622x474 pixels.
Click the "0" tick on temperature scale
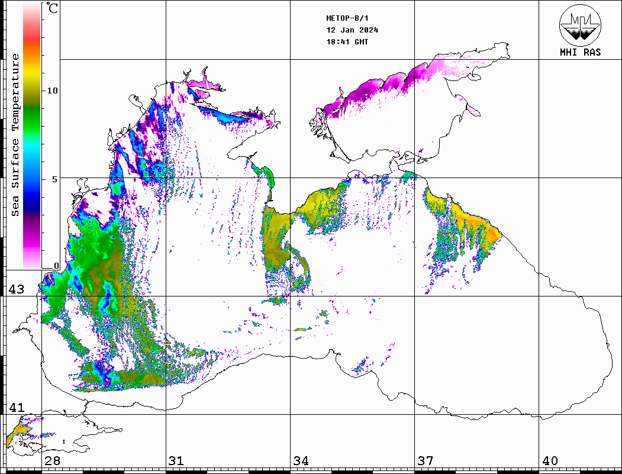56,266
